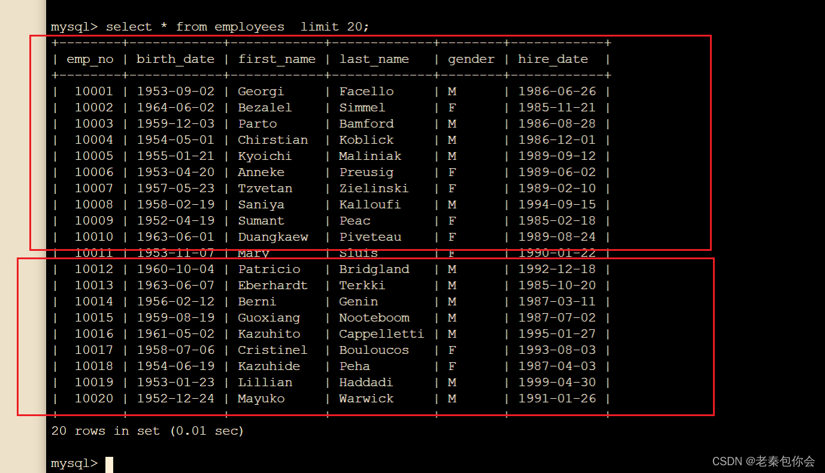825x473 pixels.
Task: Click hire date 1986-08-28
Action: (x=557, y=124)
